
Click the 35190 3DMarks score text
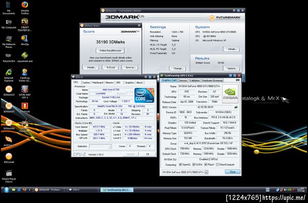tap(110, 42)
